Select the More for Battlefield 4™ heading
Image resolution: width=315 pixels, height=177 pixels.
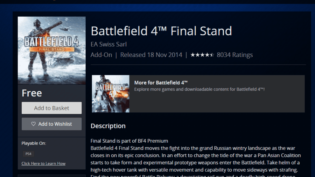161,82
